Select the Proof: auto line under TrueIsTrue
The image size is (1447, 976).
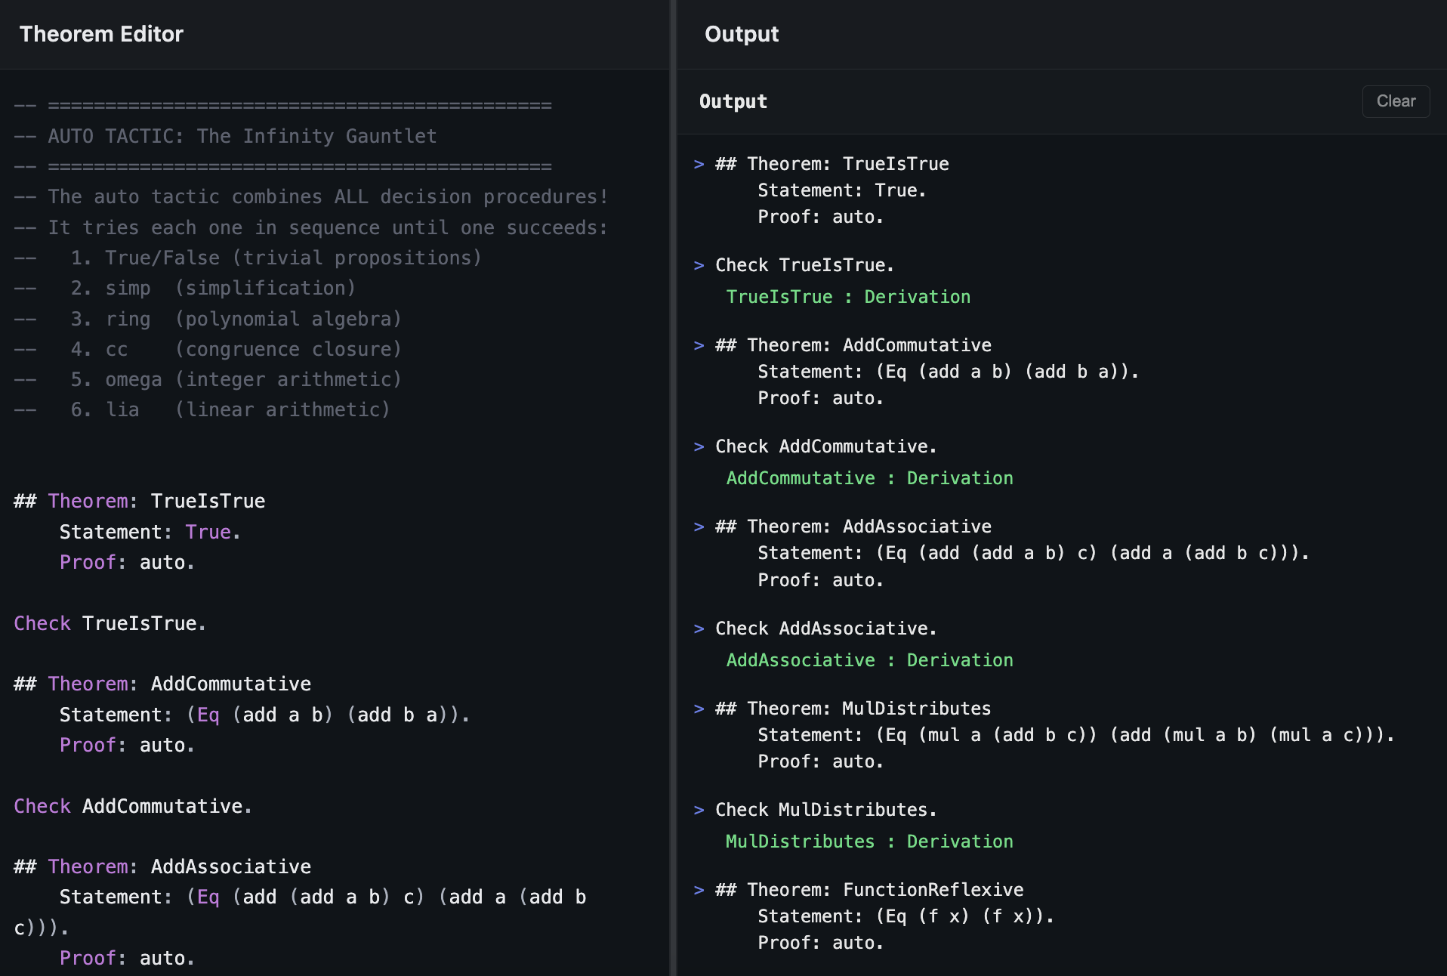pos(125,561)
